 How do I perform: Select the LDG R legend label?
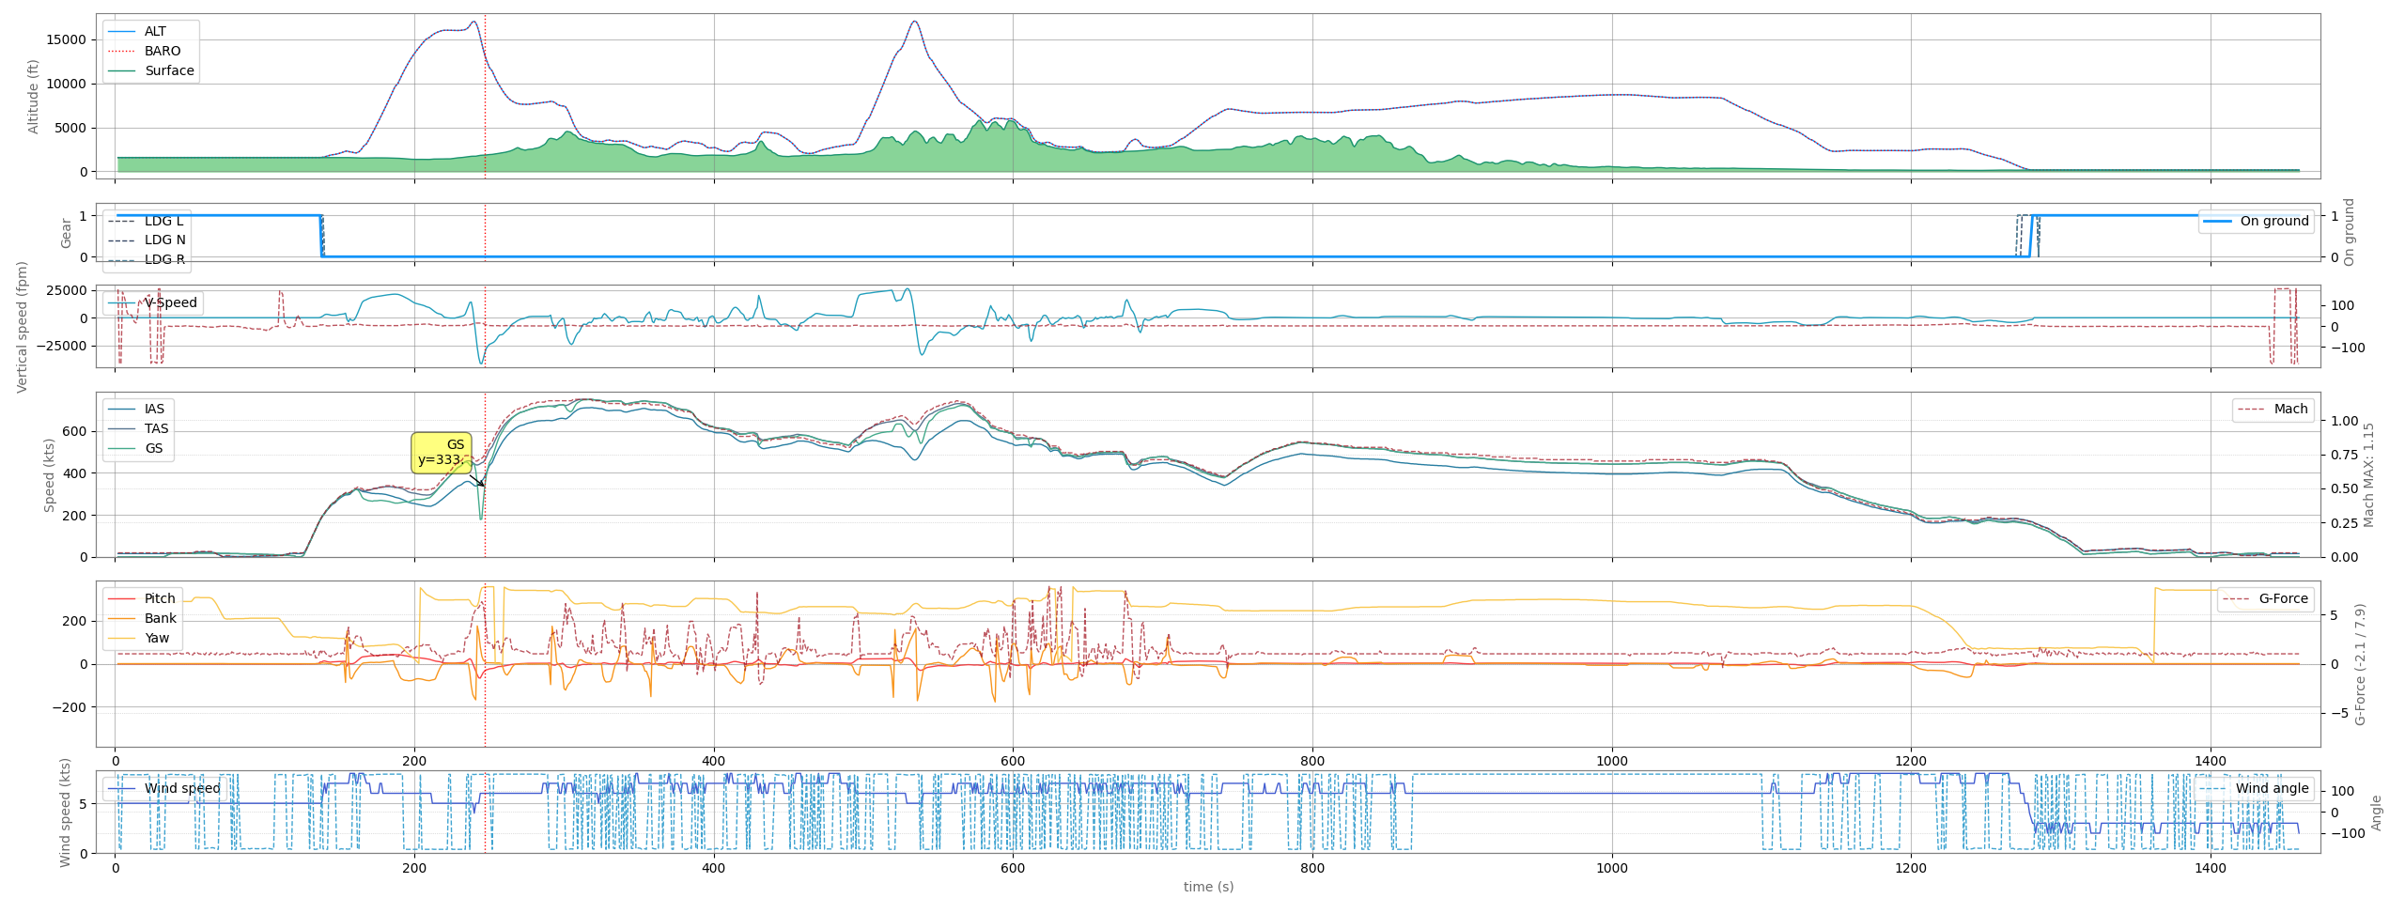coord(164,259)
